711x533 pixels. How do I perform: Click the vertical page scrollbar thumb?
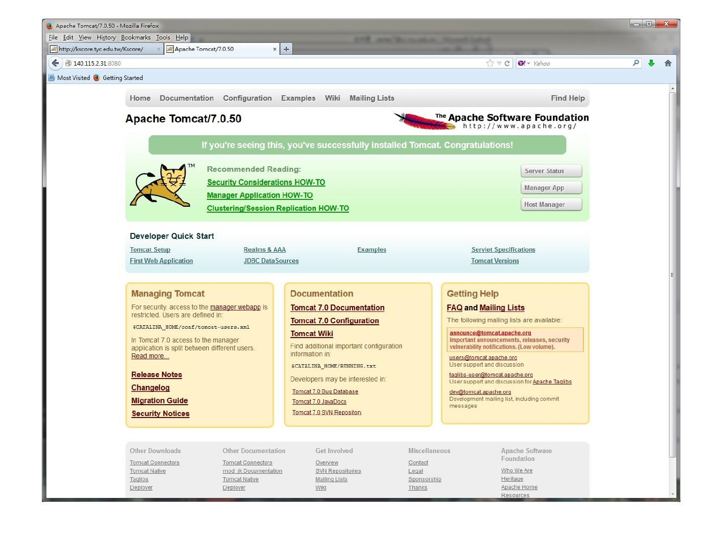tap(672, 274)
